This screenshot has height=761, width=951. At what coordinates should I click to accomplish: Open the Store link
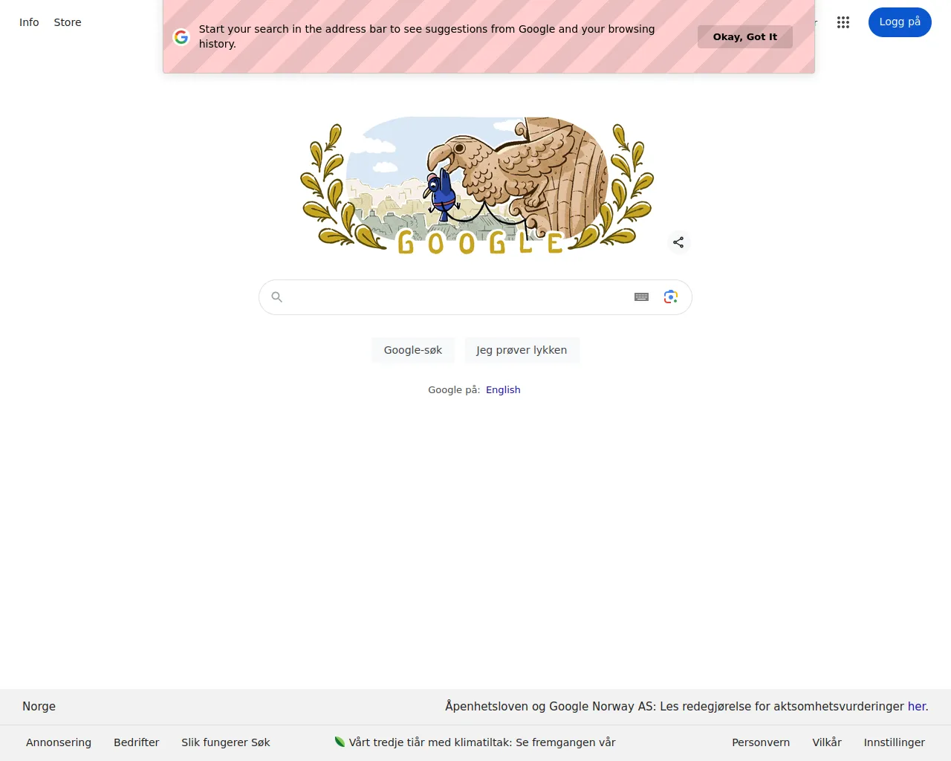[x=68, y=22]
